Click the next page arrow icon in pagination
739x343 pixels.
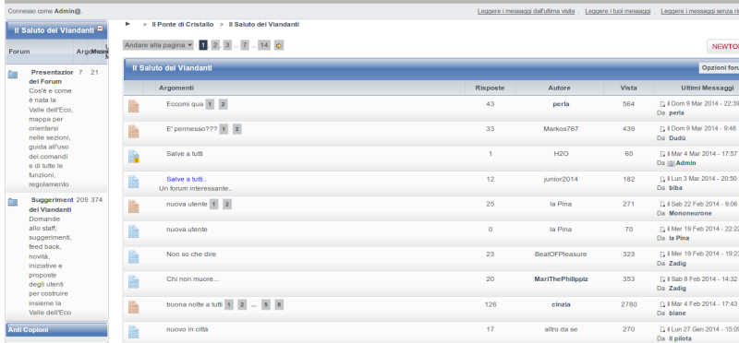click(279, 45)
